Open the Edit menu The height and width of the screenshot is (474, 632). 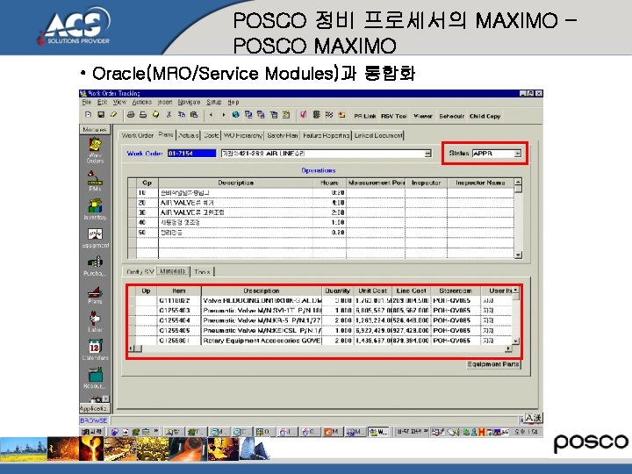tap(103, 103)
